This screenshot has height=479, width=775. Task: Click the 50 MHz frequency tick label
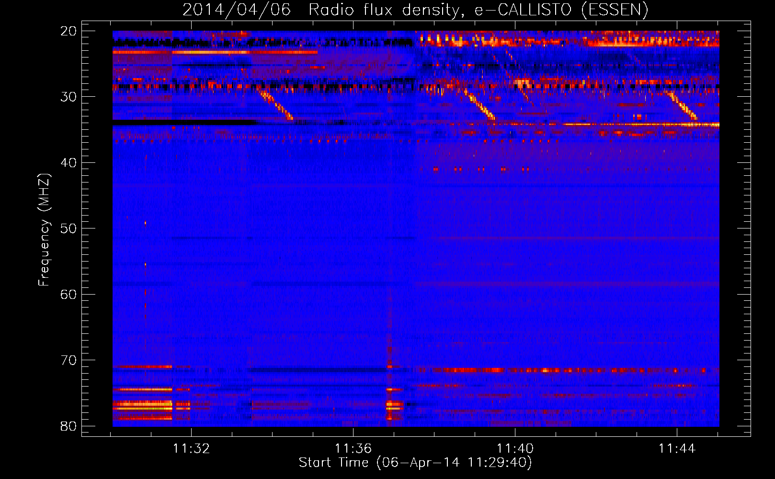pyautogui.click(x=68, y=228)
